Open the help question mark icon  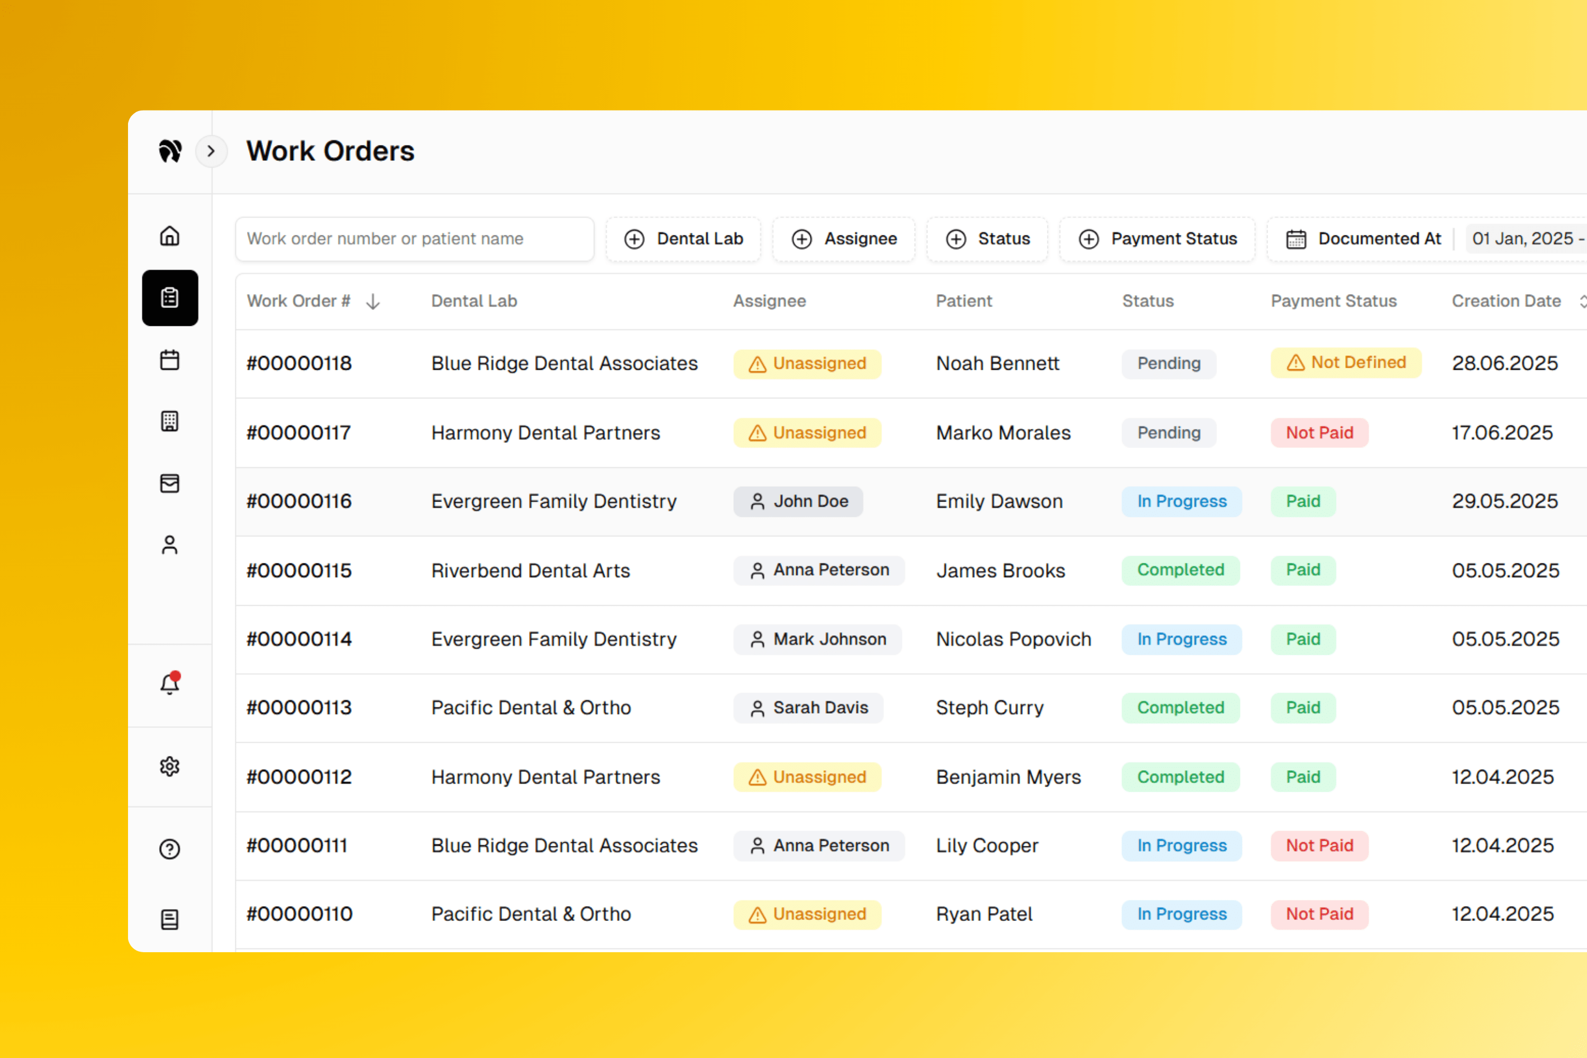[169, 849]
